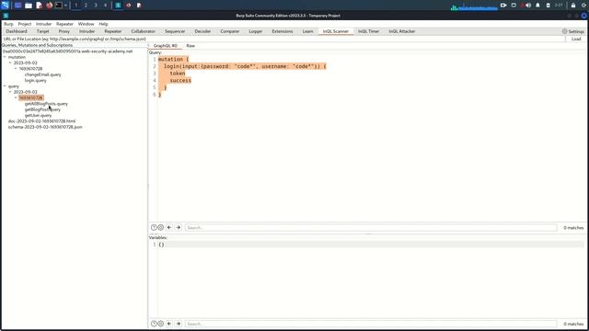Open the Window menu
This screenshot has height=331, width=589.
[x=86, y=24]
